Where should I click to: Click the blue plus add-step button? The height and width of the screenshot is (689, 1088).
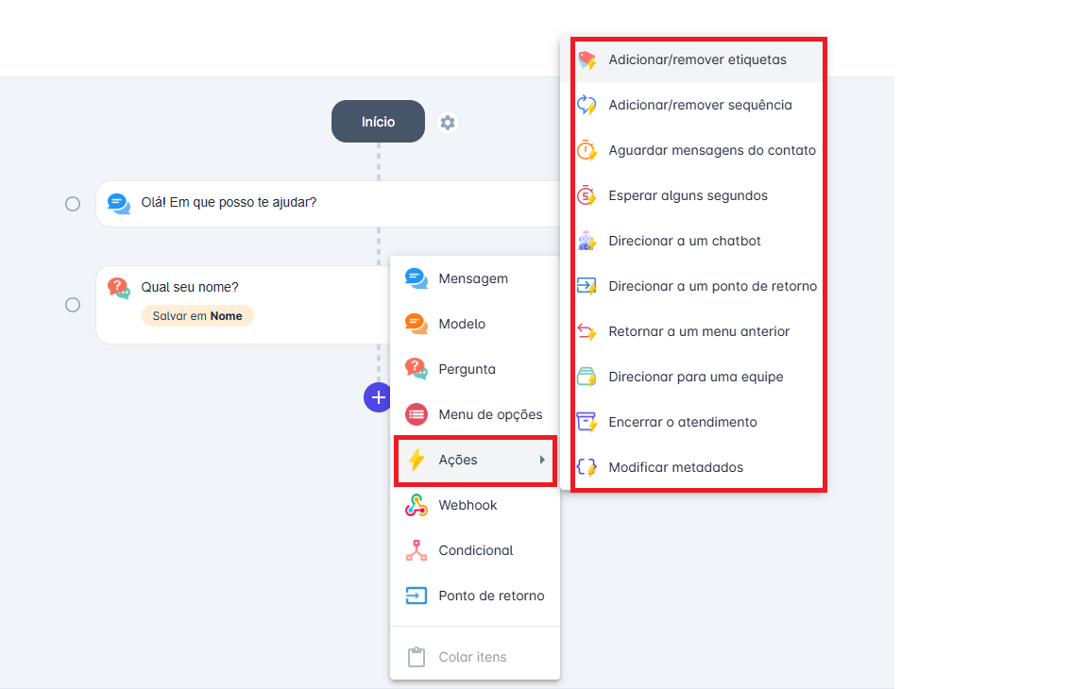[x=378, y=397]
